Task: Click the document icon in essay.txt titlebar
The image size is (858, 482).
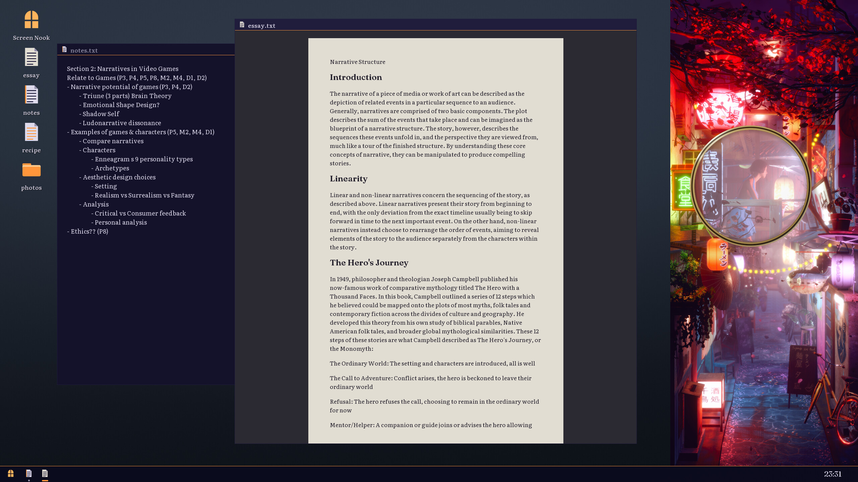Action: [242, 25]
